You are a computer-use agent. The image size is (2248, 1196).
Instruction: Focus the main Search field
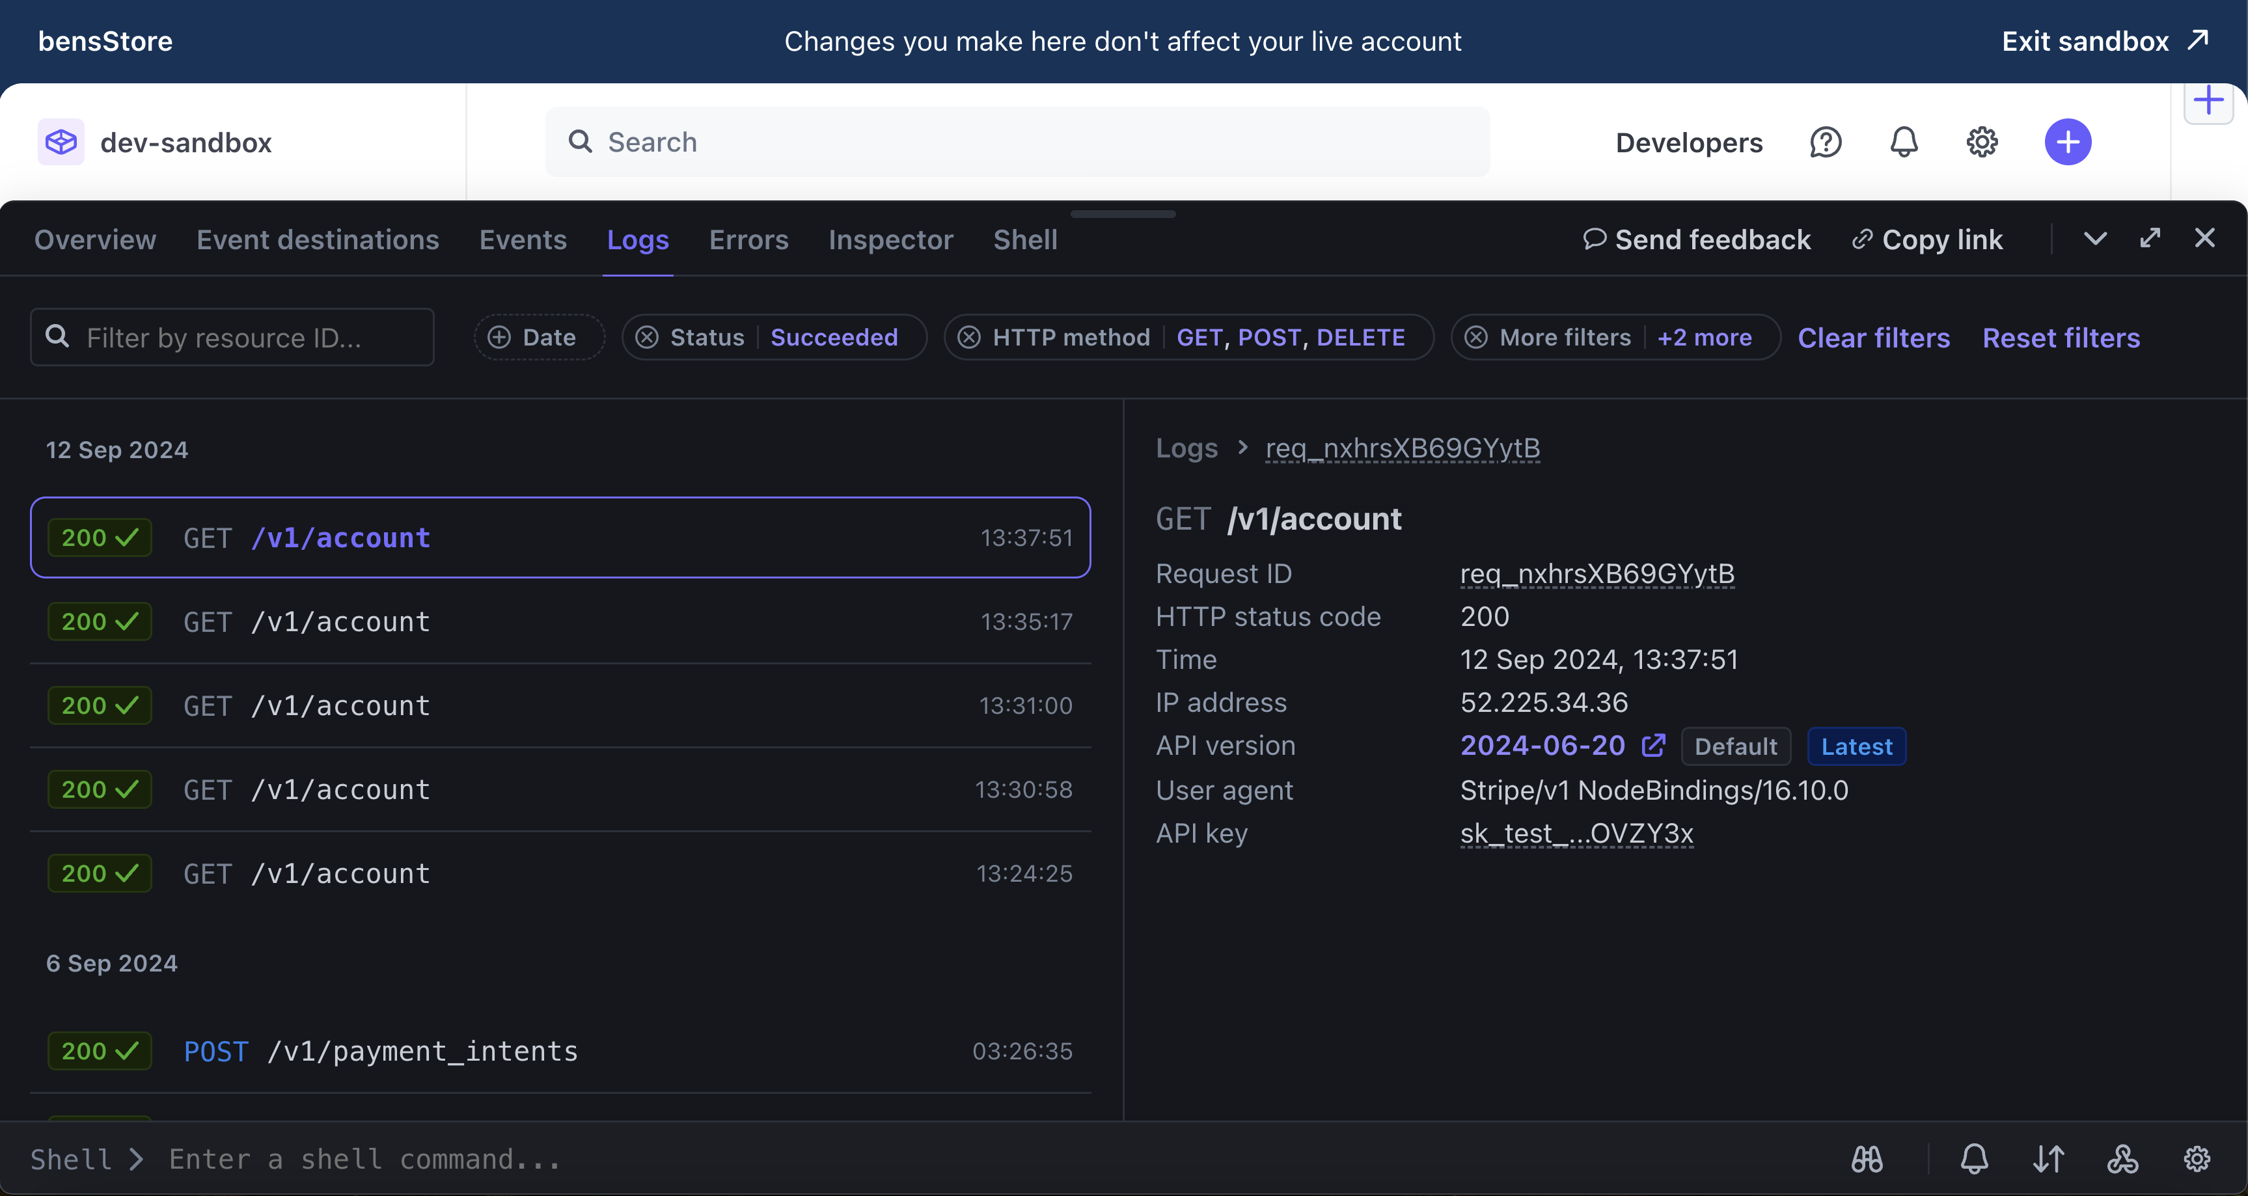point(1017,141)
